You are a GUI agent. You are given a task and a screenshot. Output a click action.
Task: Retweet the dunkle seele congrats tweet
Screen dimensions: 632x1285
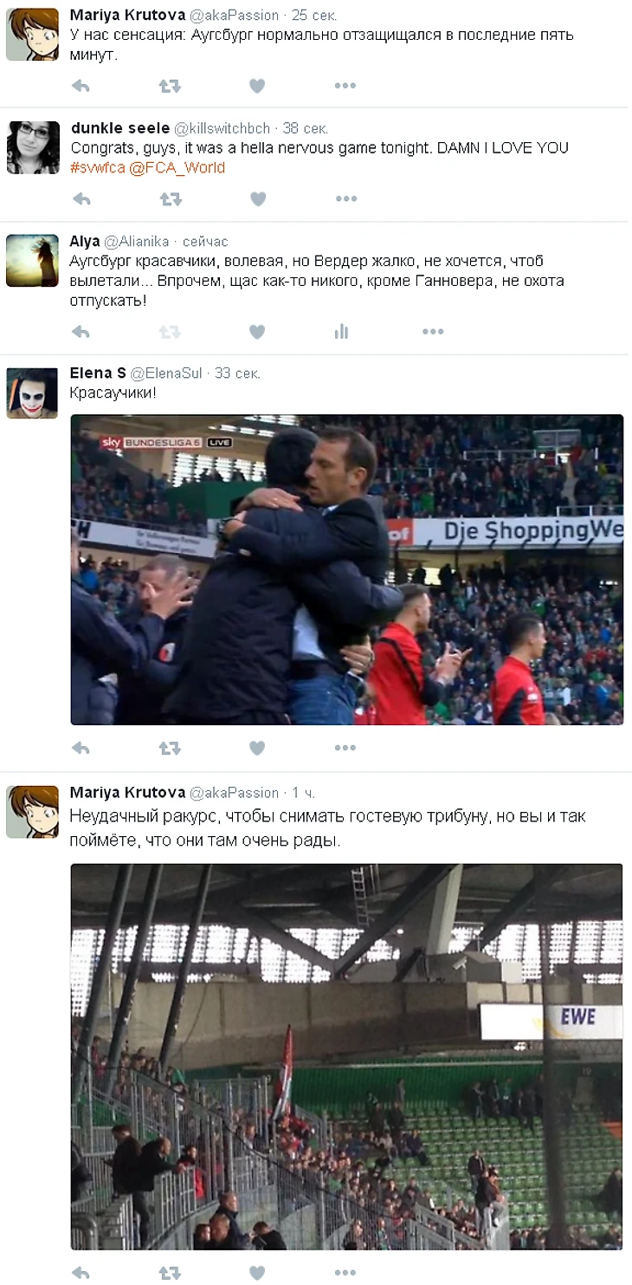coord(170,199)
